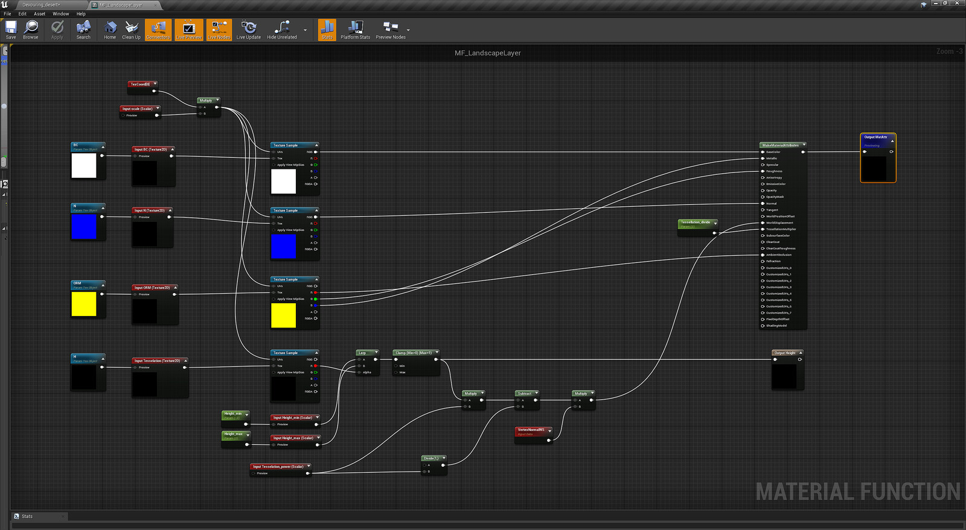966x530 pixels.
Task: Click the Min pin on the Clamp node
Action: (396, 366)
